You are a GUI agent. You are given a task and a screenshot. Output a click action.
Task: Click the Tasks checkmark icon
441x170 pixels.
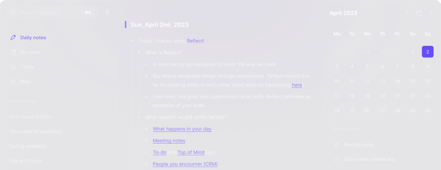pos(13,67)
